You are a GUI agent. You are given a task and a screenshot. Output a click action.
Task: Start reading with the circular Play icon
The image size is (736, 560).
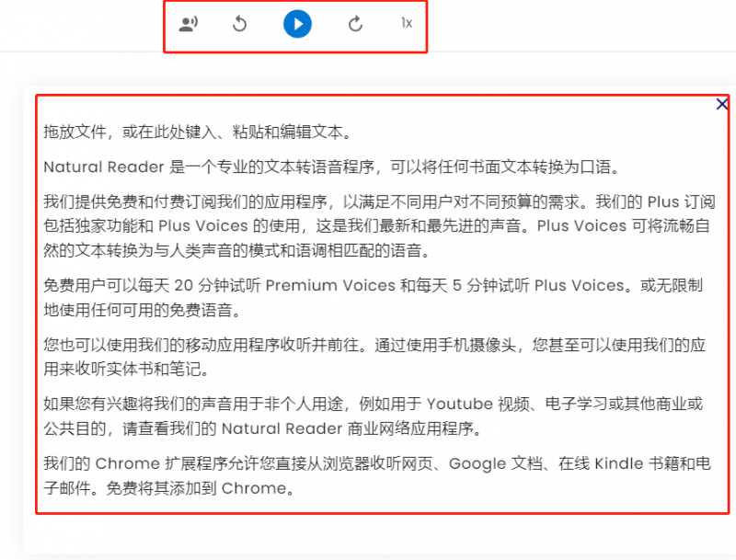click(x=296, y=24)
